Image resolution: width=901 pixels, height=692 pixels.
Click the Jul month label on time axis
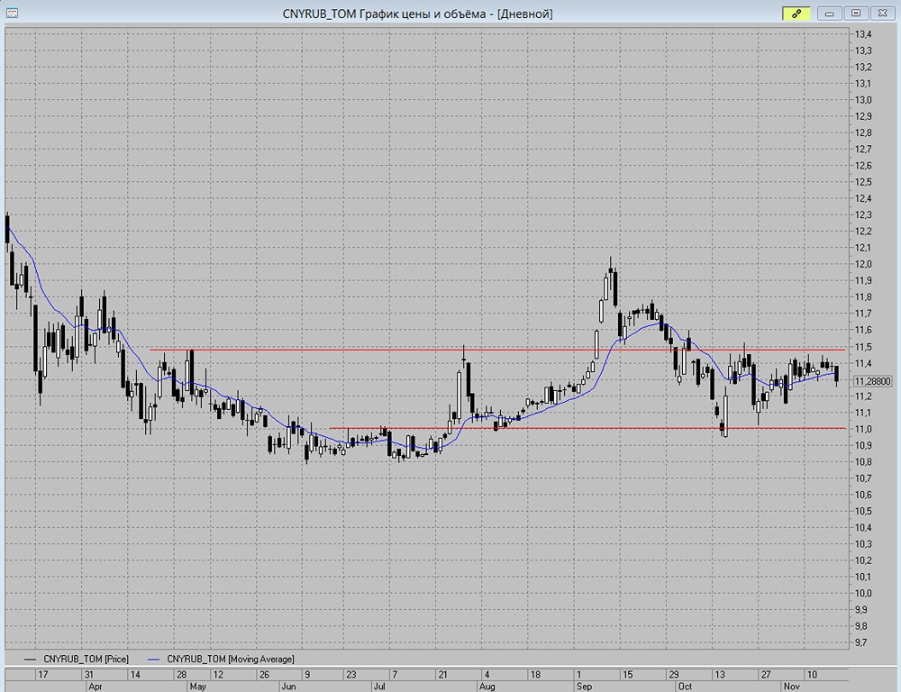coord(381,686)
